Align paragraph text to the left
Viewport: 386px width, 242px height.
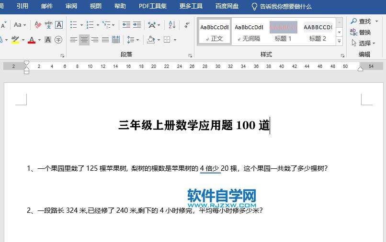coord(73,40)
